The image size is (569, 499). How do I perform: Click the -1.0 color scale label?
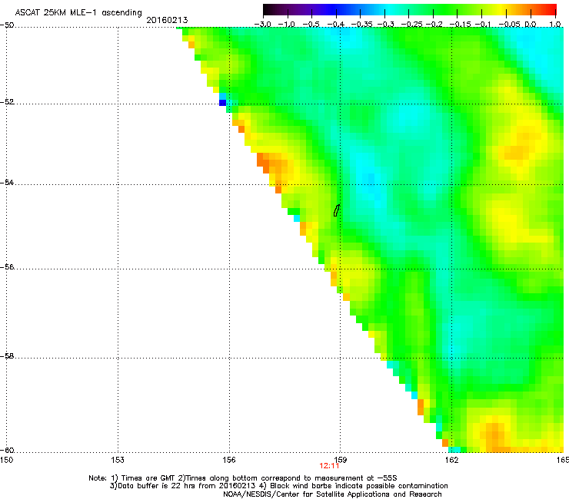pyautogui.click(x=287, y=25)
